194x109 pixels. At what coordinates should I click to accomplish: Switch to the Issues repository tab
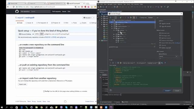click(x=29, y=23)
